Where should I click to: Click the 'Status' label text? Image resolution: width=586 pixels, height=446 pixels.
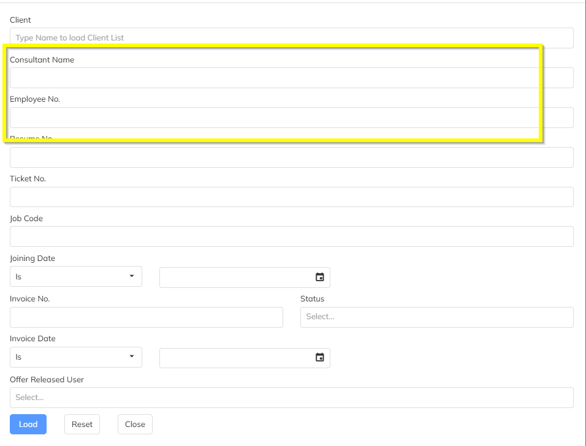coord(312,298)
